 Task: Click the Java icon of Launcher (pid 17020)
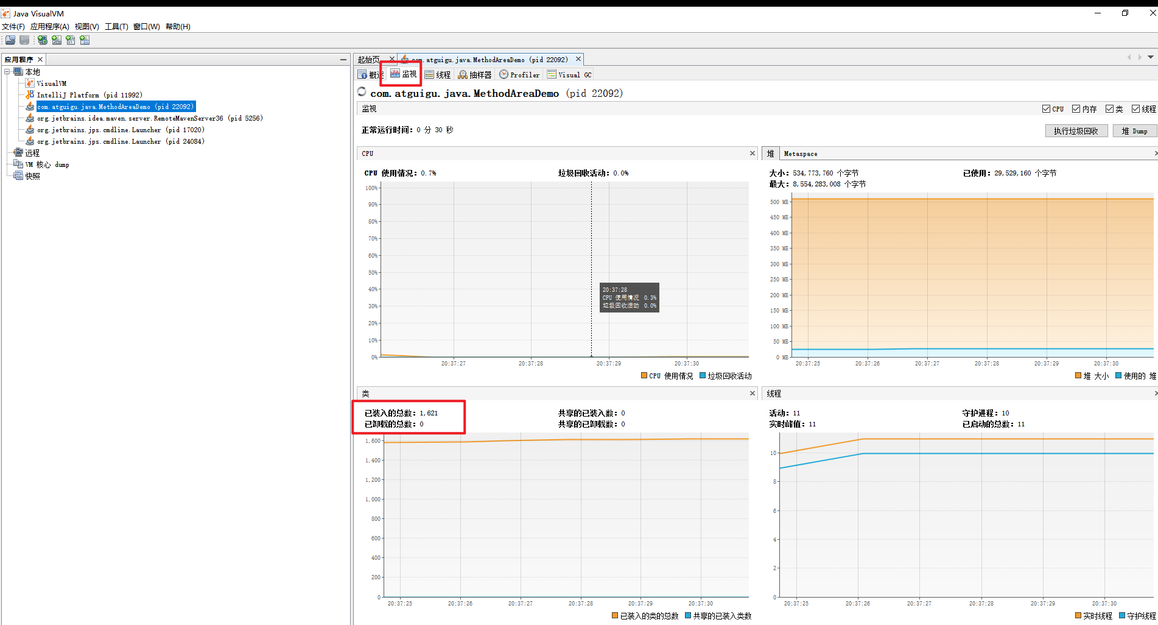pos(30,130)
